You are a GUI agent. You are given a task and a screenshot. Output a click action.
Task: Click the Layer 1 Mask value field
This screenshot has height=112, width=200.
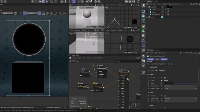click(x=169, y=83)
